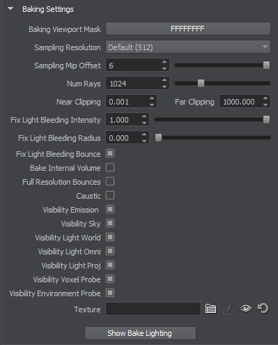Increase Sampling Mip Offset with up arrow
Screen dimensions: 278x345
(164, 62)
